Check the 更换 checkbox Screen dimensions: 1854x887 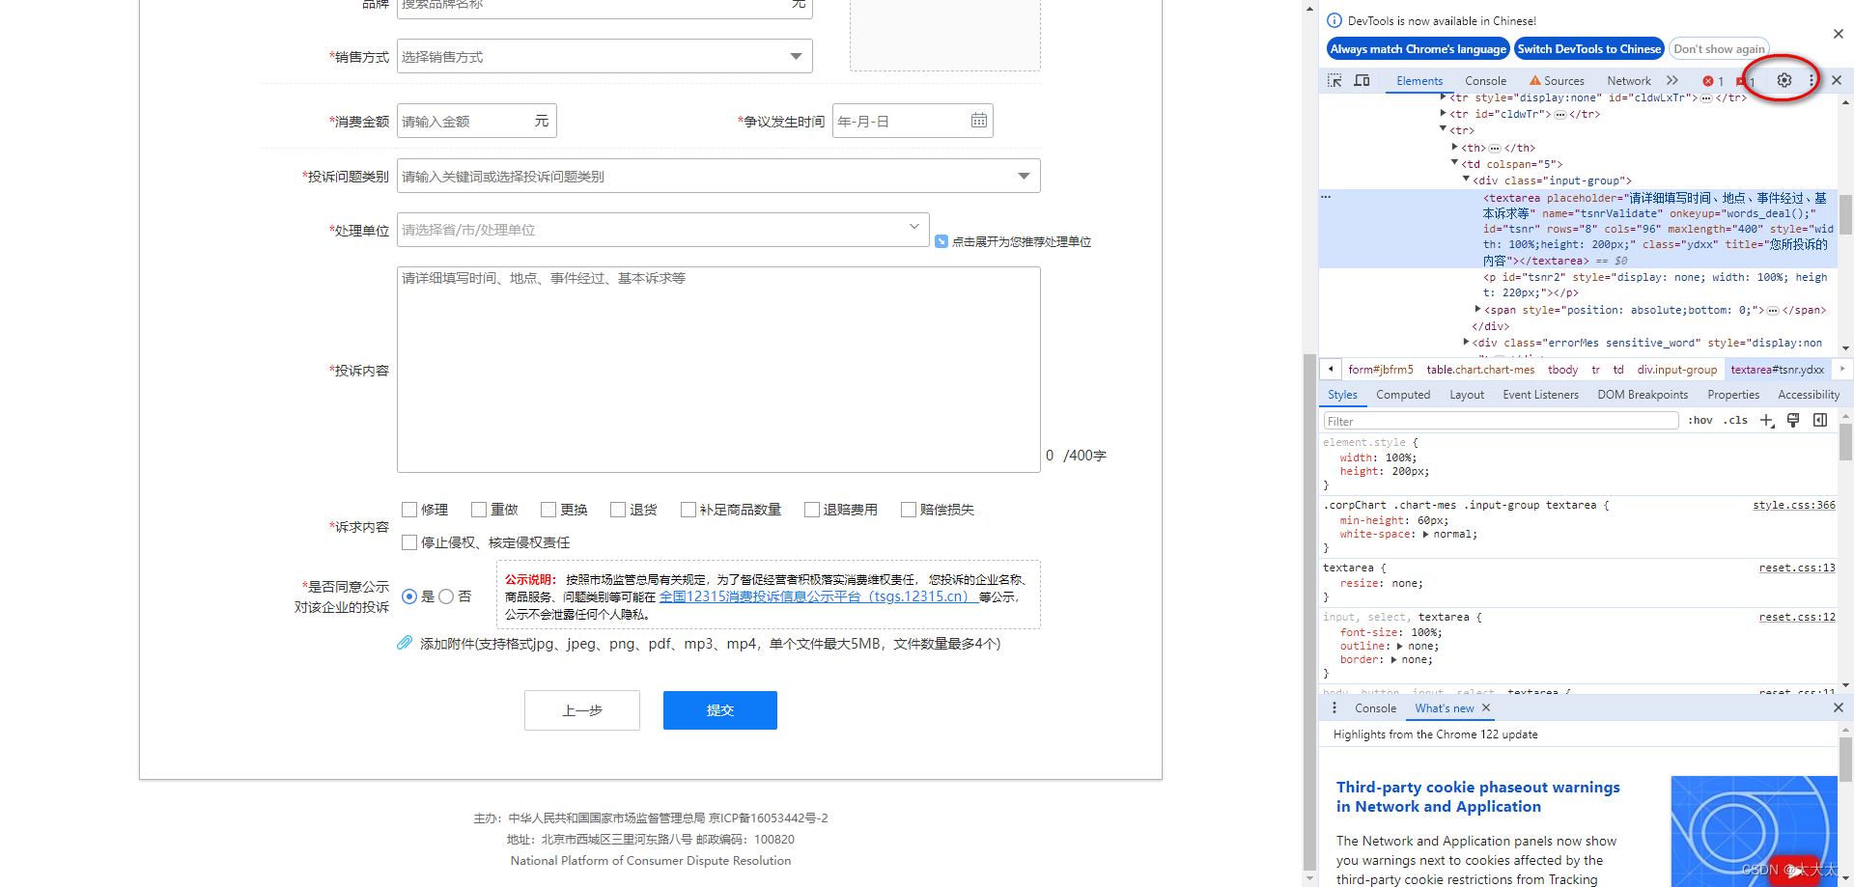click(x=548, y=510)
